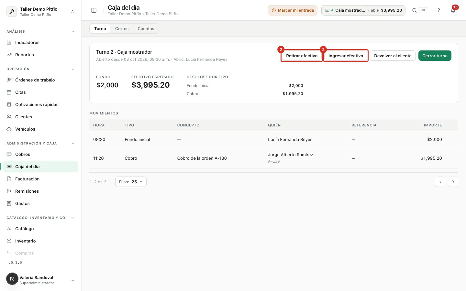Click the Indicadores chart icon
The width and height of the screenshot is (466, 291).
[9, 42]
